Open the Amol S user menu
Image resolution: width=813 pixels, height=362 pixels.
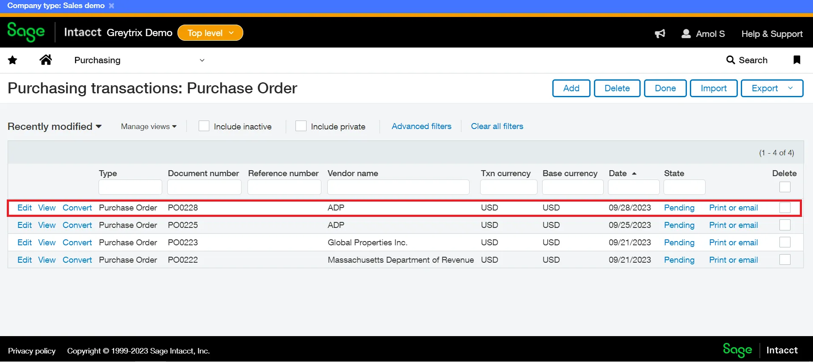[x=703, y=34]
